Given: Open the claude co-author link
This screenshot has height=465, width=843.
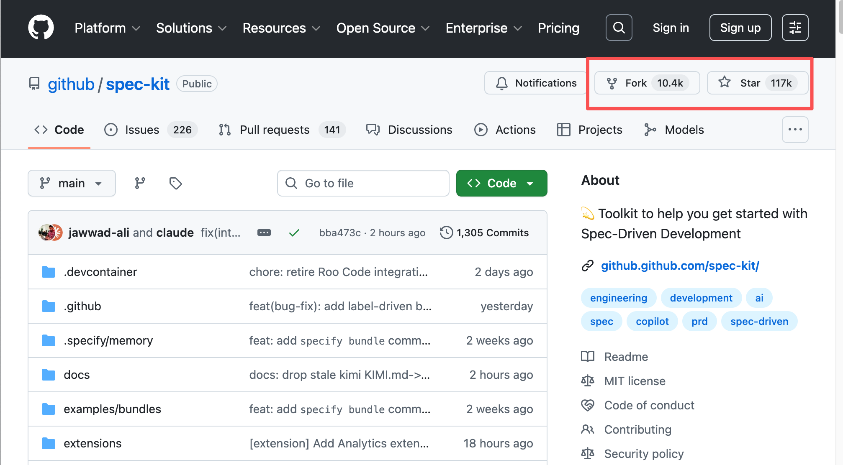Looking at the screenshot, I should [175, 232].
